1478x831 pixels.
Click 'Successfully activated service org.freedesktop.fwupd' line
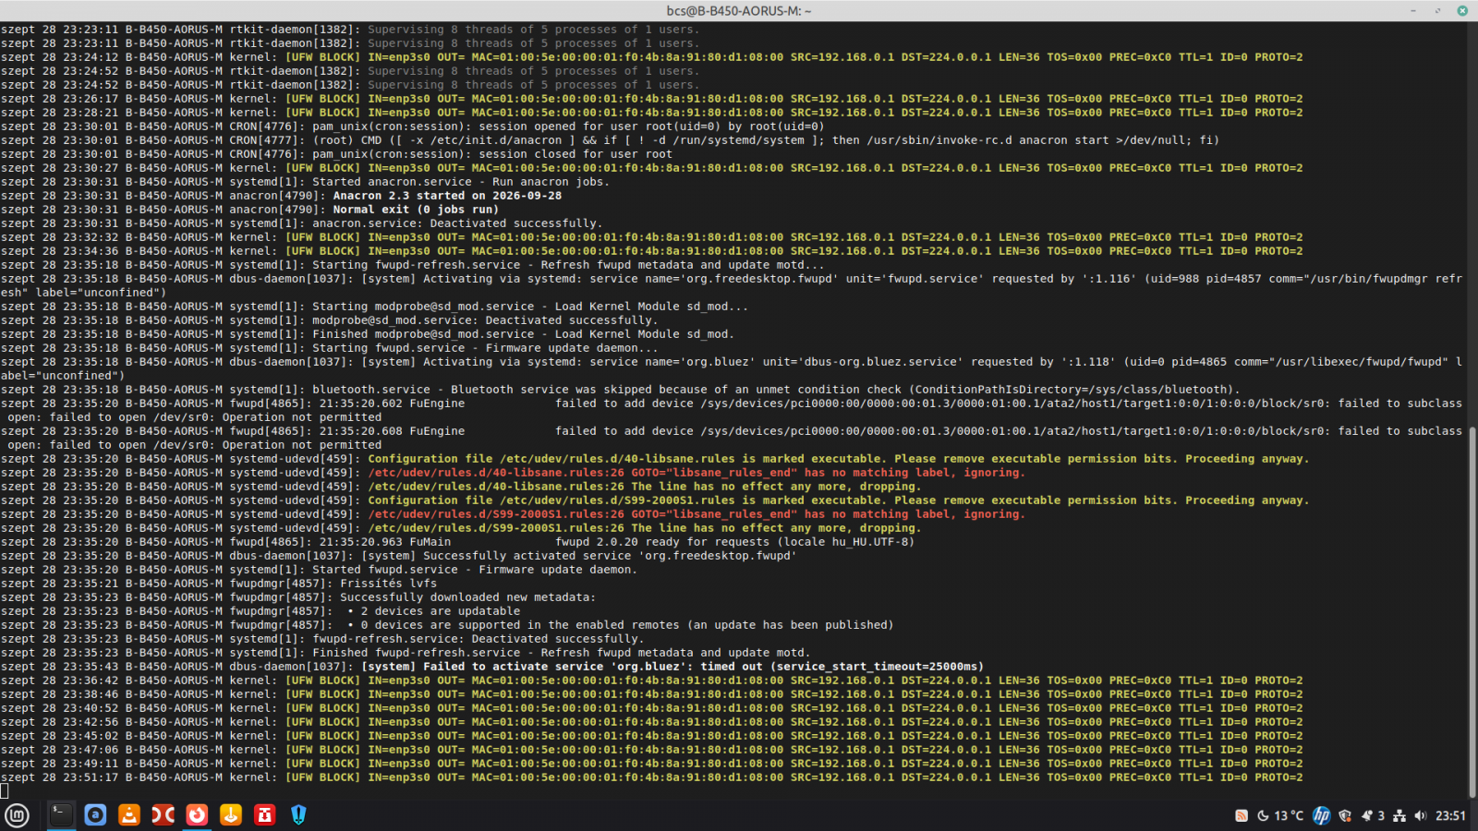click(x=610, y=556)
